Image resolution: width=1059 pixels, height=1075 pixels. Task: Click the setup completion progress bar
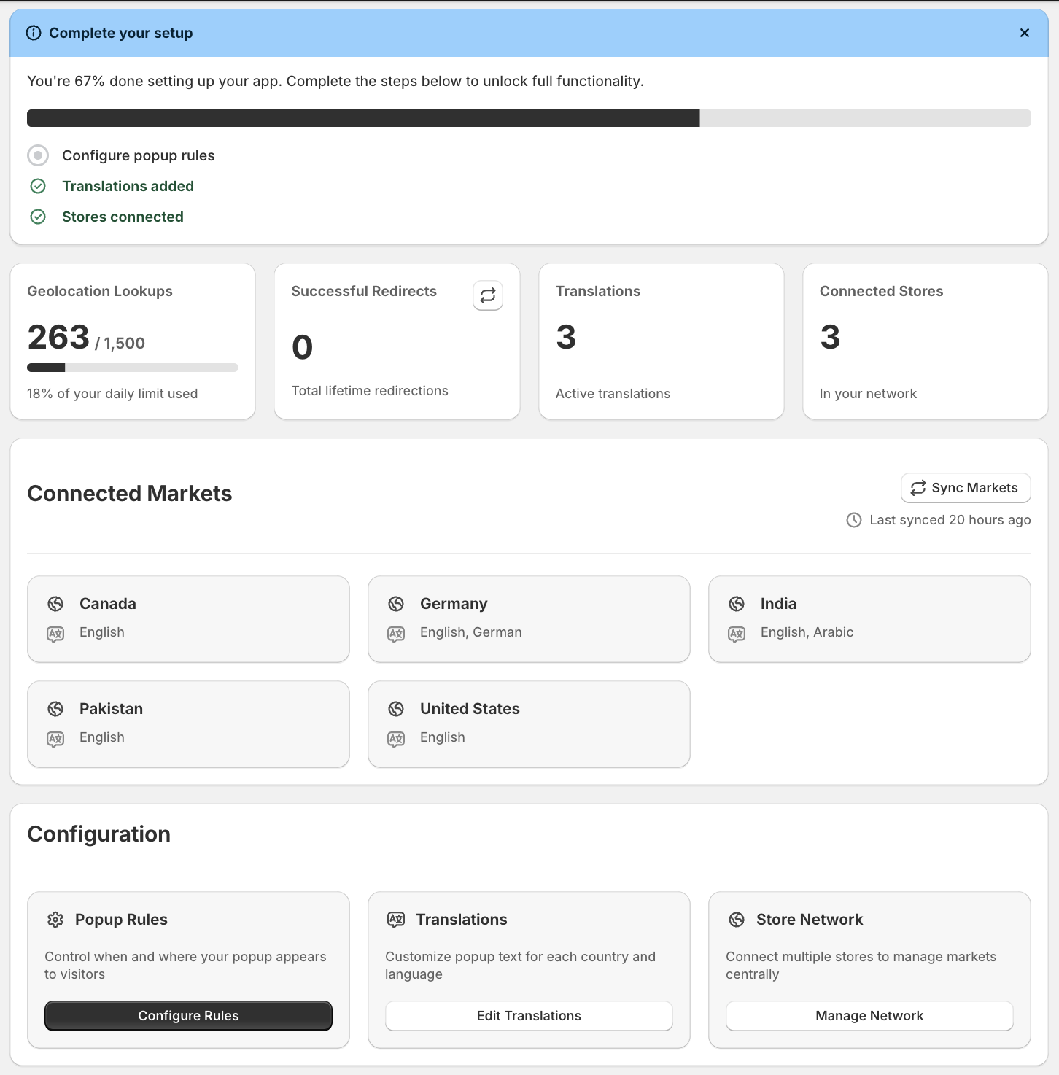pyautogui.click(x=529, y=117)
